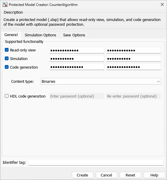Click the Read-only view password field
The image size is (167, 180).
77,50
